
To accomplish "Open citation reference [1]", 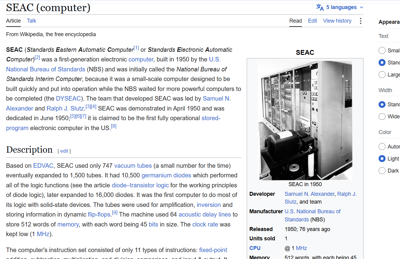I will coord(136,48).
